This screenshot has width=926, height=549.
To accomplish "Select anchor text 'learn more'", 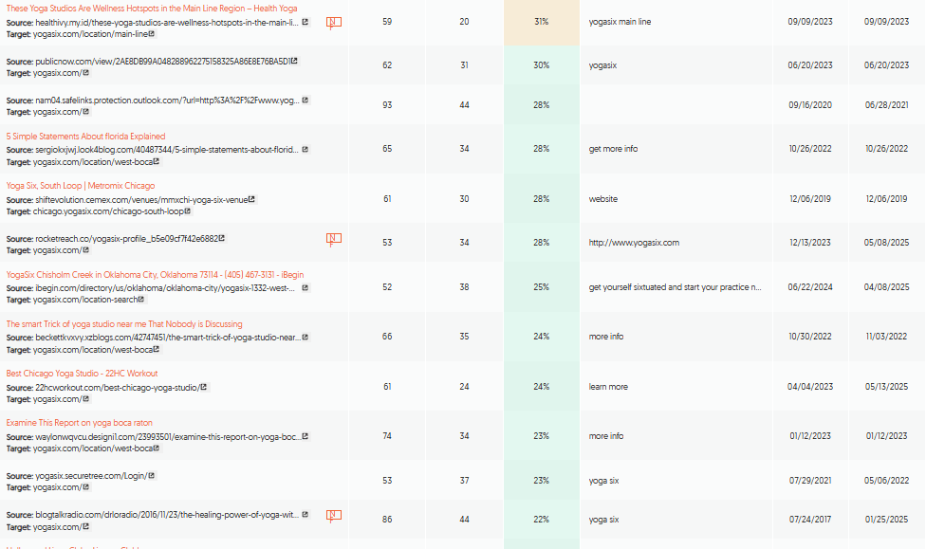I will point(608,387).
